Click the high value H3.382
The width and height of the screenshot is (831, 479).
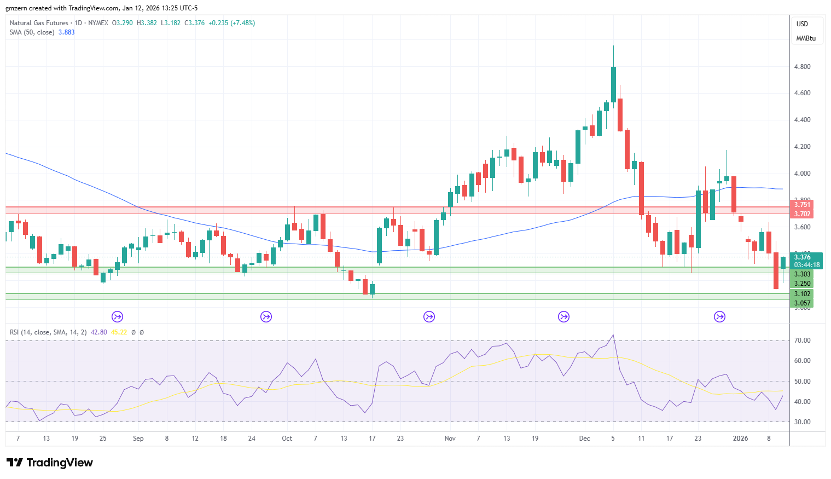tap(147, 23)
